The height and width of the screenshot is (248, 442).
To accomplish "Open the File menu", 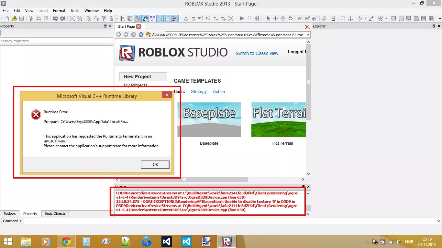I will [6, 11].
